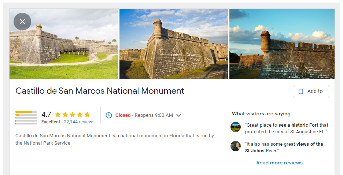The width and height of the screenshot is (343, 175).
Task: Open the 'views of the St Johns' review
Action: [284, 148]
